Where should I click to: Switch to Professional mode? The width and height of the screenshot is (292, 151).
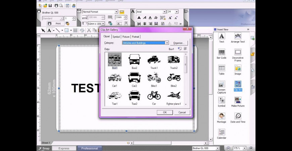(x=89, y=148)
